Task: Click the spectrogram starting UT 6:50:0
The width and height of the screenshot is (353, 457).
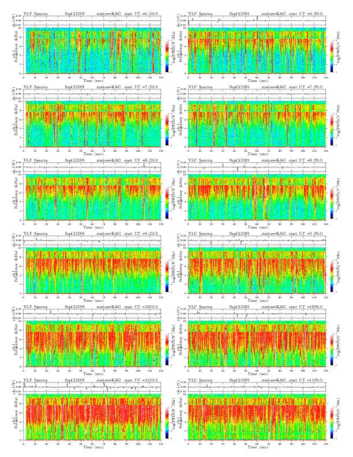Action: tap(257, 51)
